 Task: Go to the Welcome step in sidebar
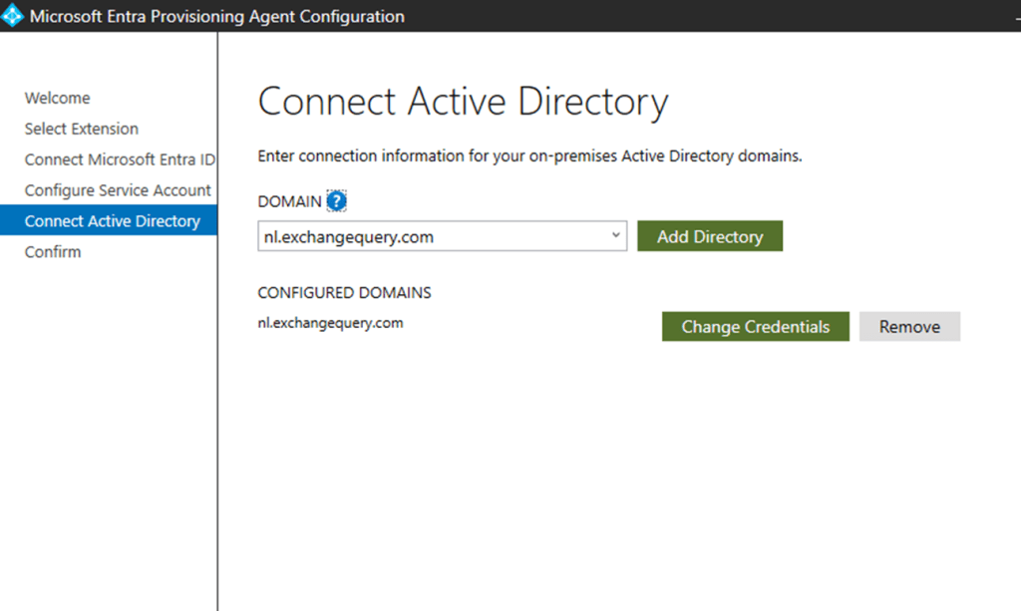[x=57, y=98]
